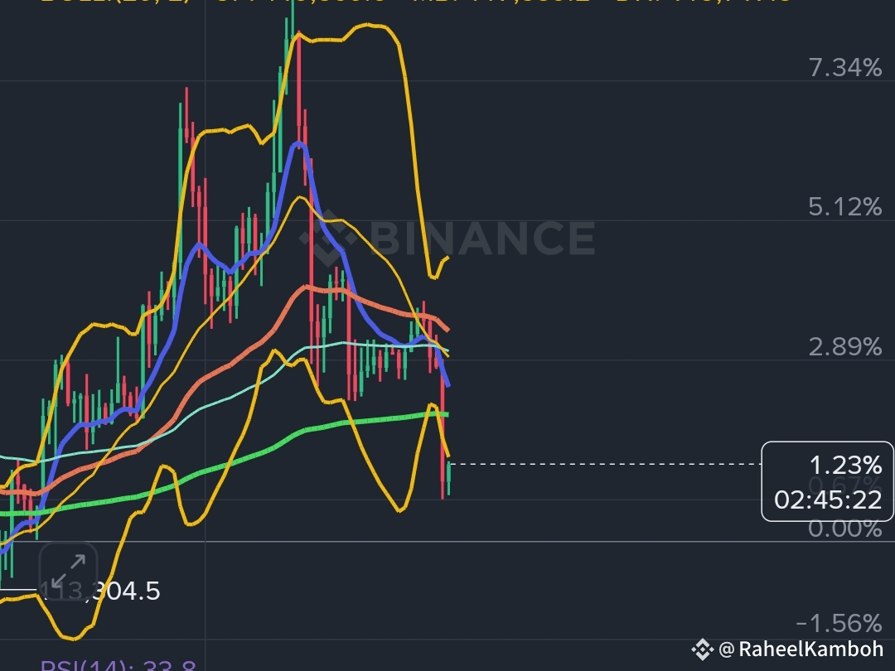Click the 2.89% axis label
Screen dimensions: 895x671
(844, 346)
